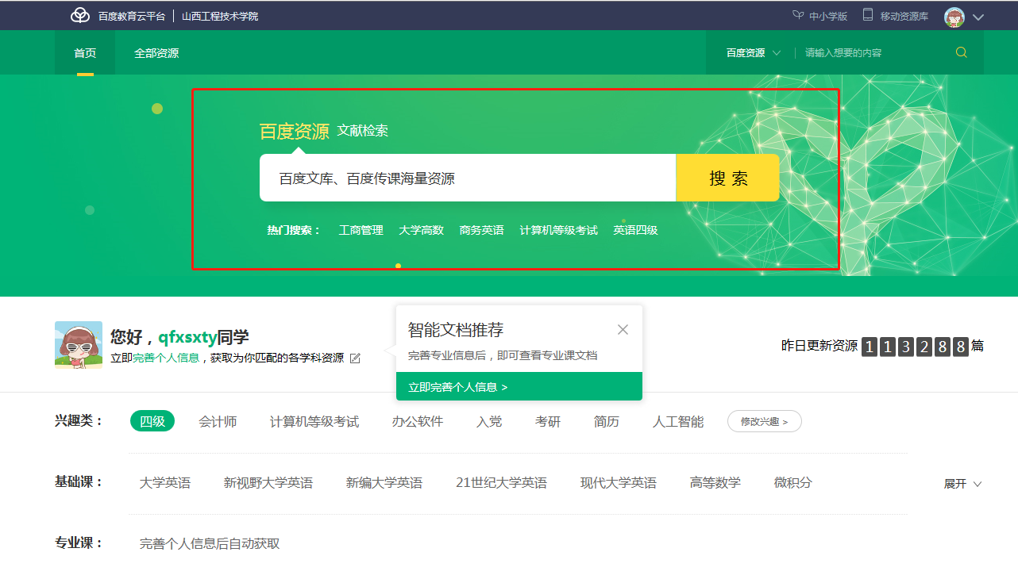
Task: Click the Baidu education cloud platform logo
Action: [x=80, y=15]
